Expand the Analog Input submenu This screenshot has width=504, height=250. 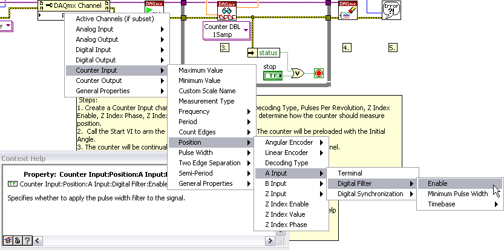coord(117,29)
